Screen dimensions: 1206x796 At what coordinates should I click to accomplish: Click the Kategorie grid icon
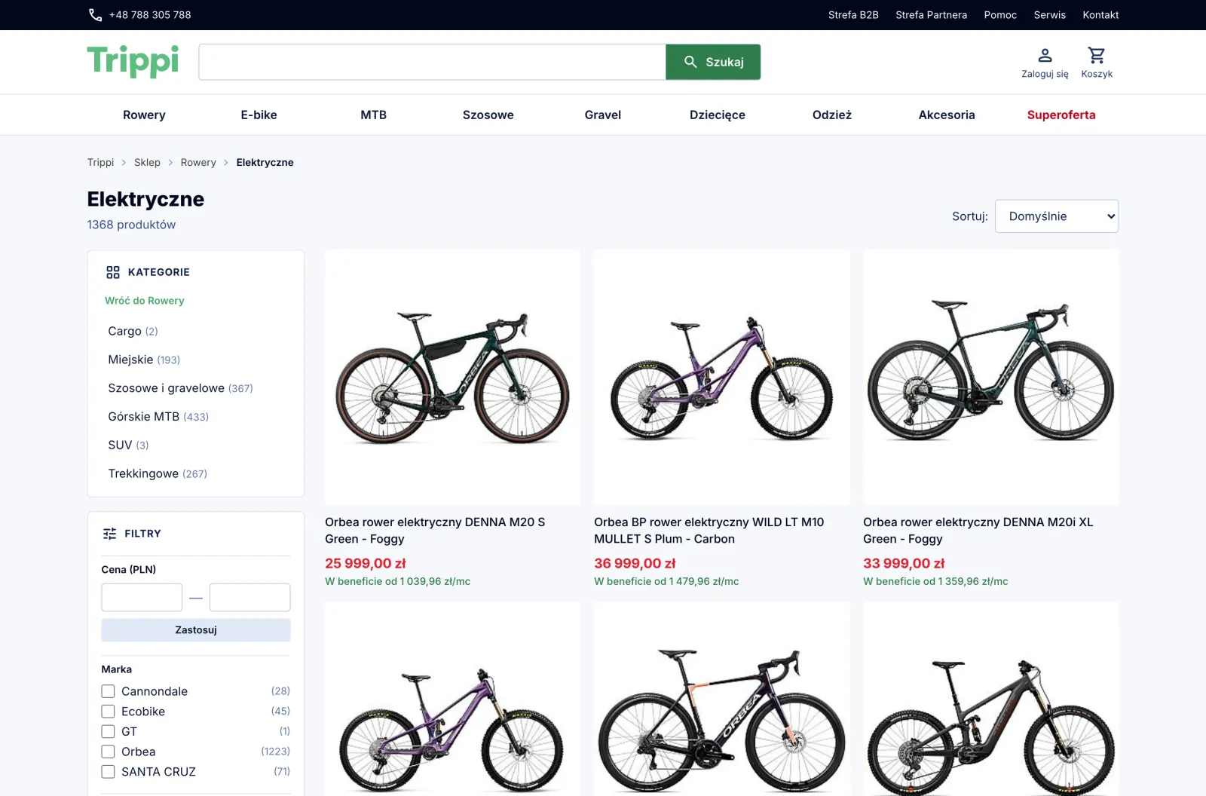pyautogui.click(x=113, y=272)
